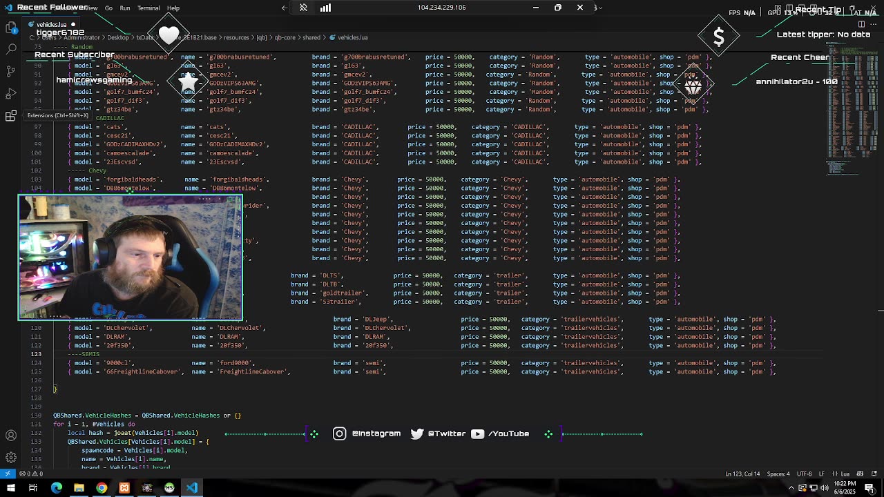Screen dimensions: 884x497
Task: Open the network icon in system tray
Action: coord(813,488)
